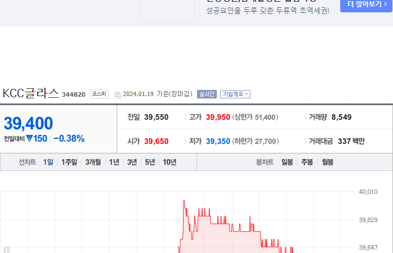Click the KCC글라스 stock name heading
Viewport: 393px width, 253px height.
(x=30, y=93)
